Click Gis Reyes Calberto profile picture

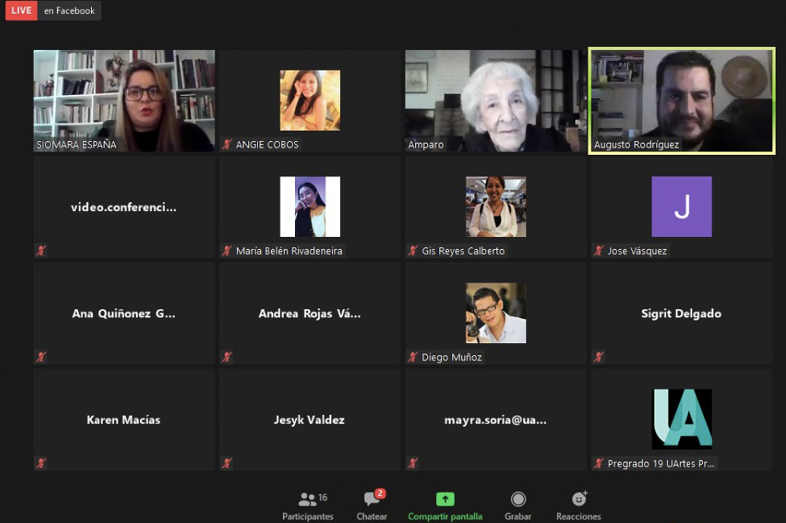[496, 206]
